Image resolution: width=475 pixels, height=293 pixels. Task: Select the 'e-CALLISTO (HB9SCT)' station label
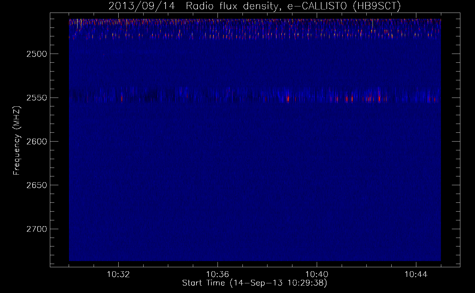pyautogui.click(x=344, y=6)
